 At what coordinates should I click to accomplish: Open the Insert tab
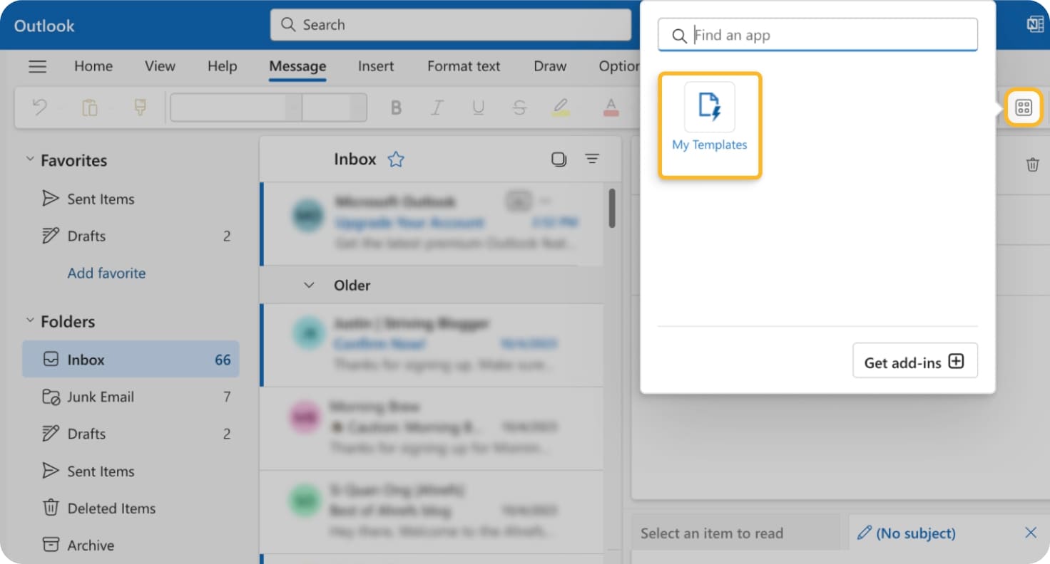point(376,66)
